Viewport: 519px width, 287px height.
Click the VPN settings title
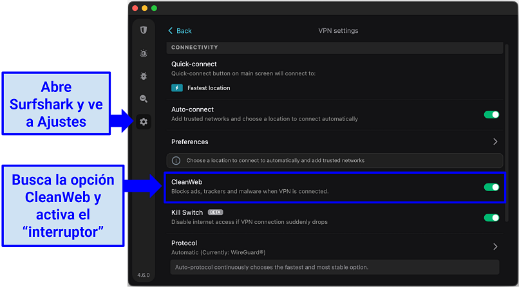pos(338,31)
